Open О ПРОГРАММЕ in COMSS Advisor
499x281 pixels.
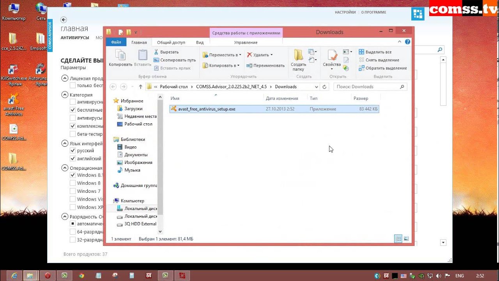click(x=373, y=12)
